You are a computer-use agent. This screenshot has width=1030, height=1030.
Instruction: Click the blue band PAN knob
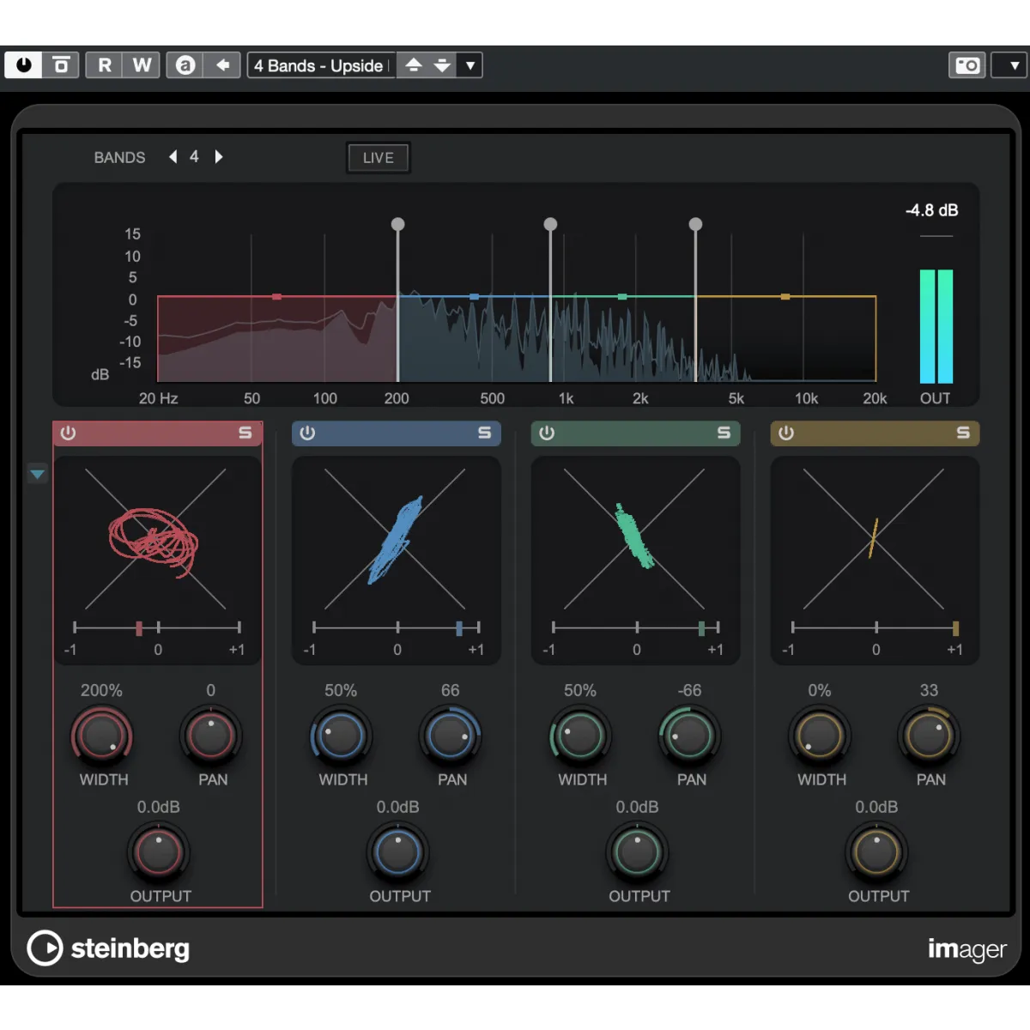click(x=451, y=736)
